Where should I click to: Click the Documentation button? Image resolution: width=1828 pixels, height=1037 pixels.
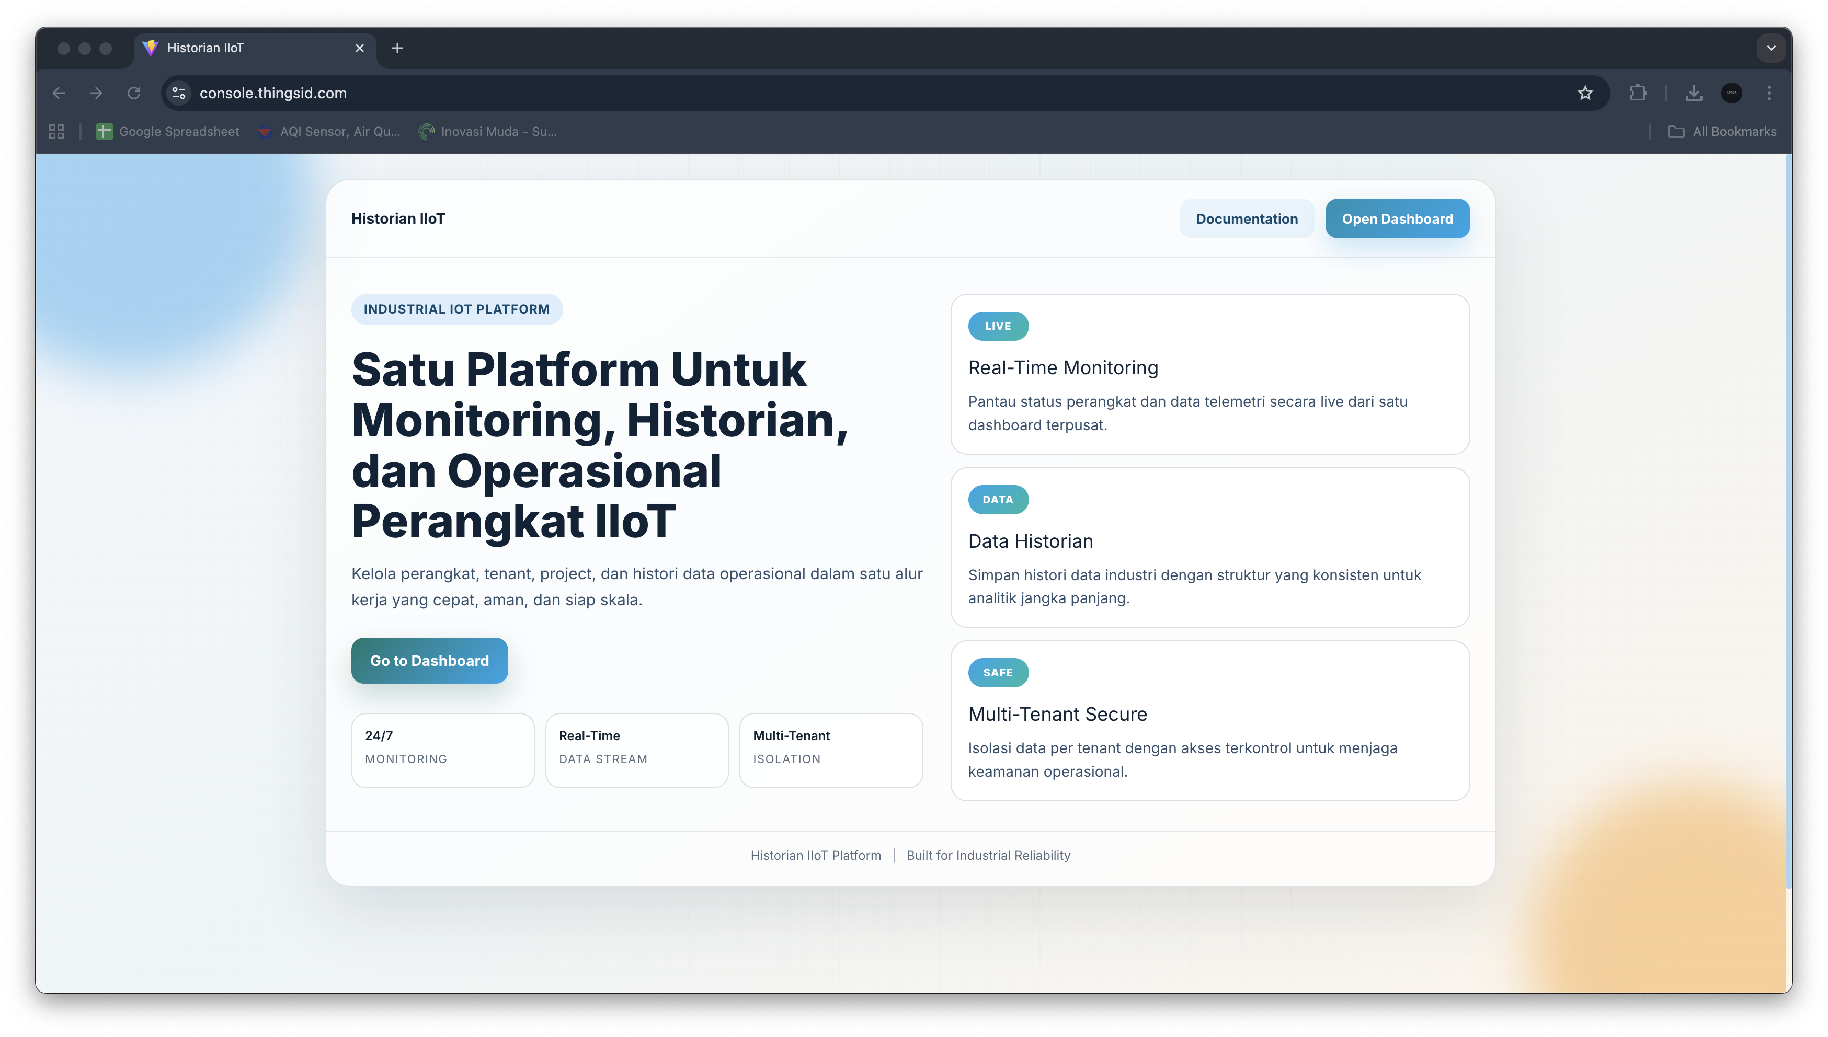1246,218
